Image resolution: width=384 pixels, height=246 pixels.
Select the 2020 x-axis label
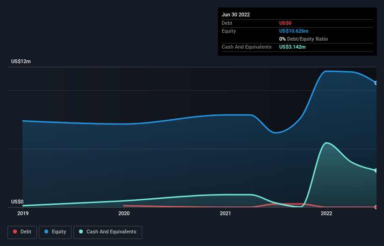124,213
